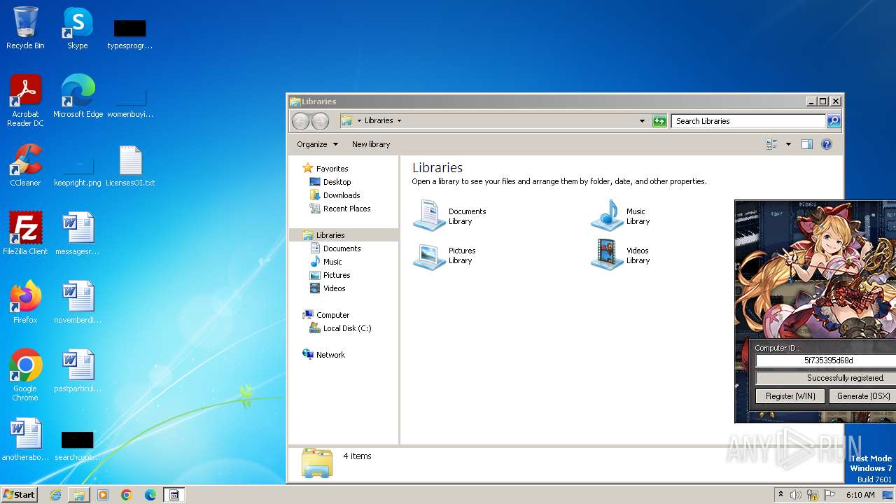Select Libraries node in navigation pane
This screenshot has height=504, width=896.
tap(344, 235)
